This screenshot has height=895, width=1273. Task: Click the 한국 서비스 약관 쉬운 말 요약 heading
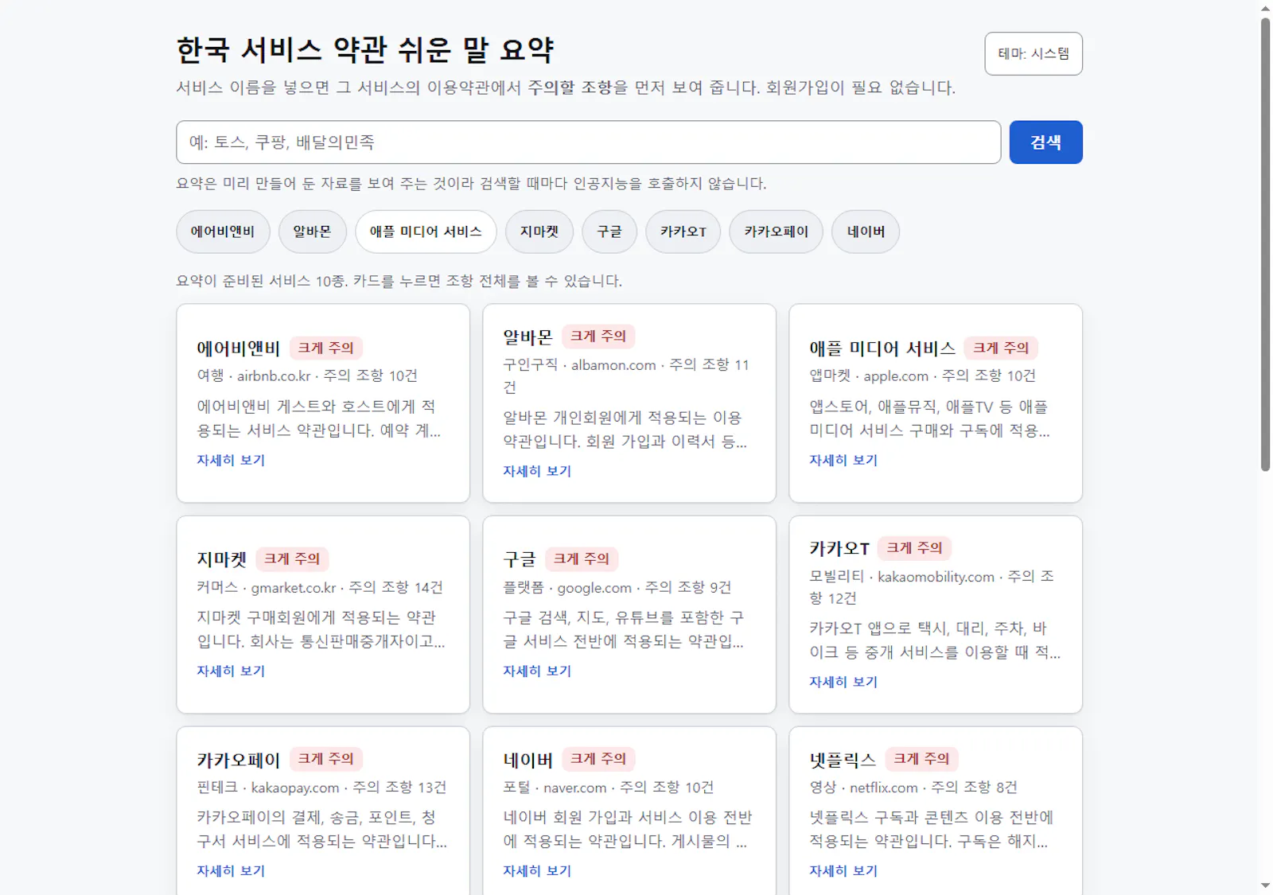point(364,50)
